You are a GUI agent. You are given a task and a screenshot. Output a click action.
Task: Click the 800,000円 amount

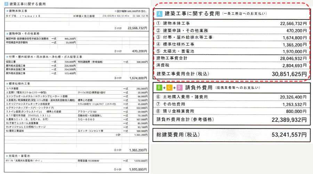296,111
